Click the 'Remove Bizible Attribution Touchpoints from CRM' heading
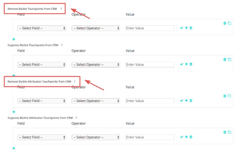 (39, 82)
